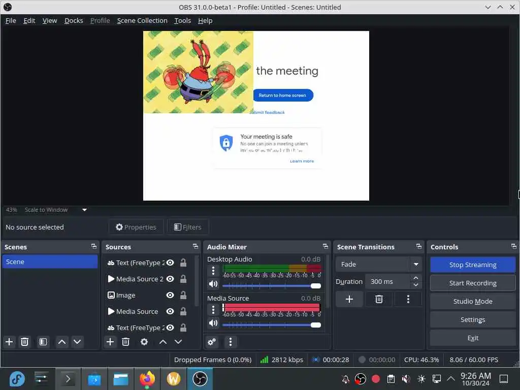This screenshot has height=390, width=520.
Task: Open the File menu
Action: pyautogui.click(x=11, y=20)
